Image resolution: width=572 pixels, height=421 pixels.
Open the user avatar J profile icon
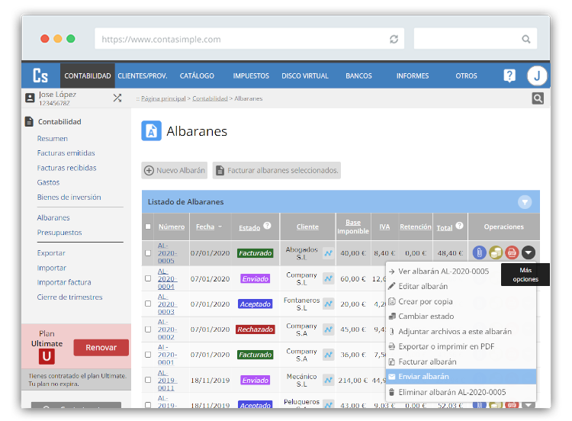click(537, 76)
